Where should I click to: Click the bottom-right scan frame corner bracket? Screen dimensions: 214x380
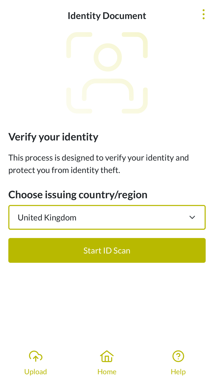tap(141, 106)
